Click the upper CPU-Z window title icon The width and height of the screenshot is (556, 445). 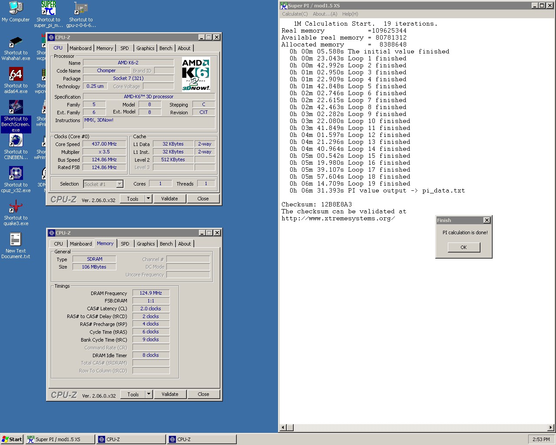click(51, 37)
